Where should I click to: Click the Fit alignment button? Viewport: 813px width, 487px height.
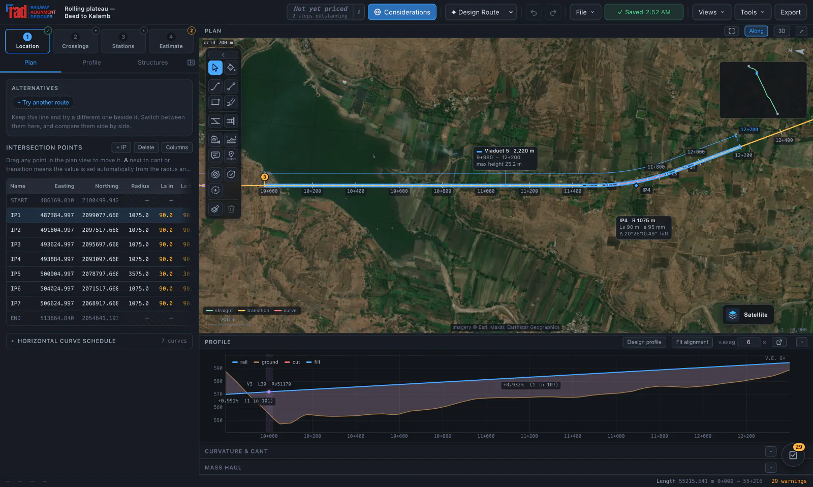(x=692, y=342)
